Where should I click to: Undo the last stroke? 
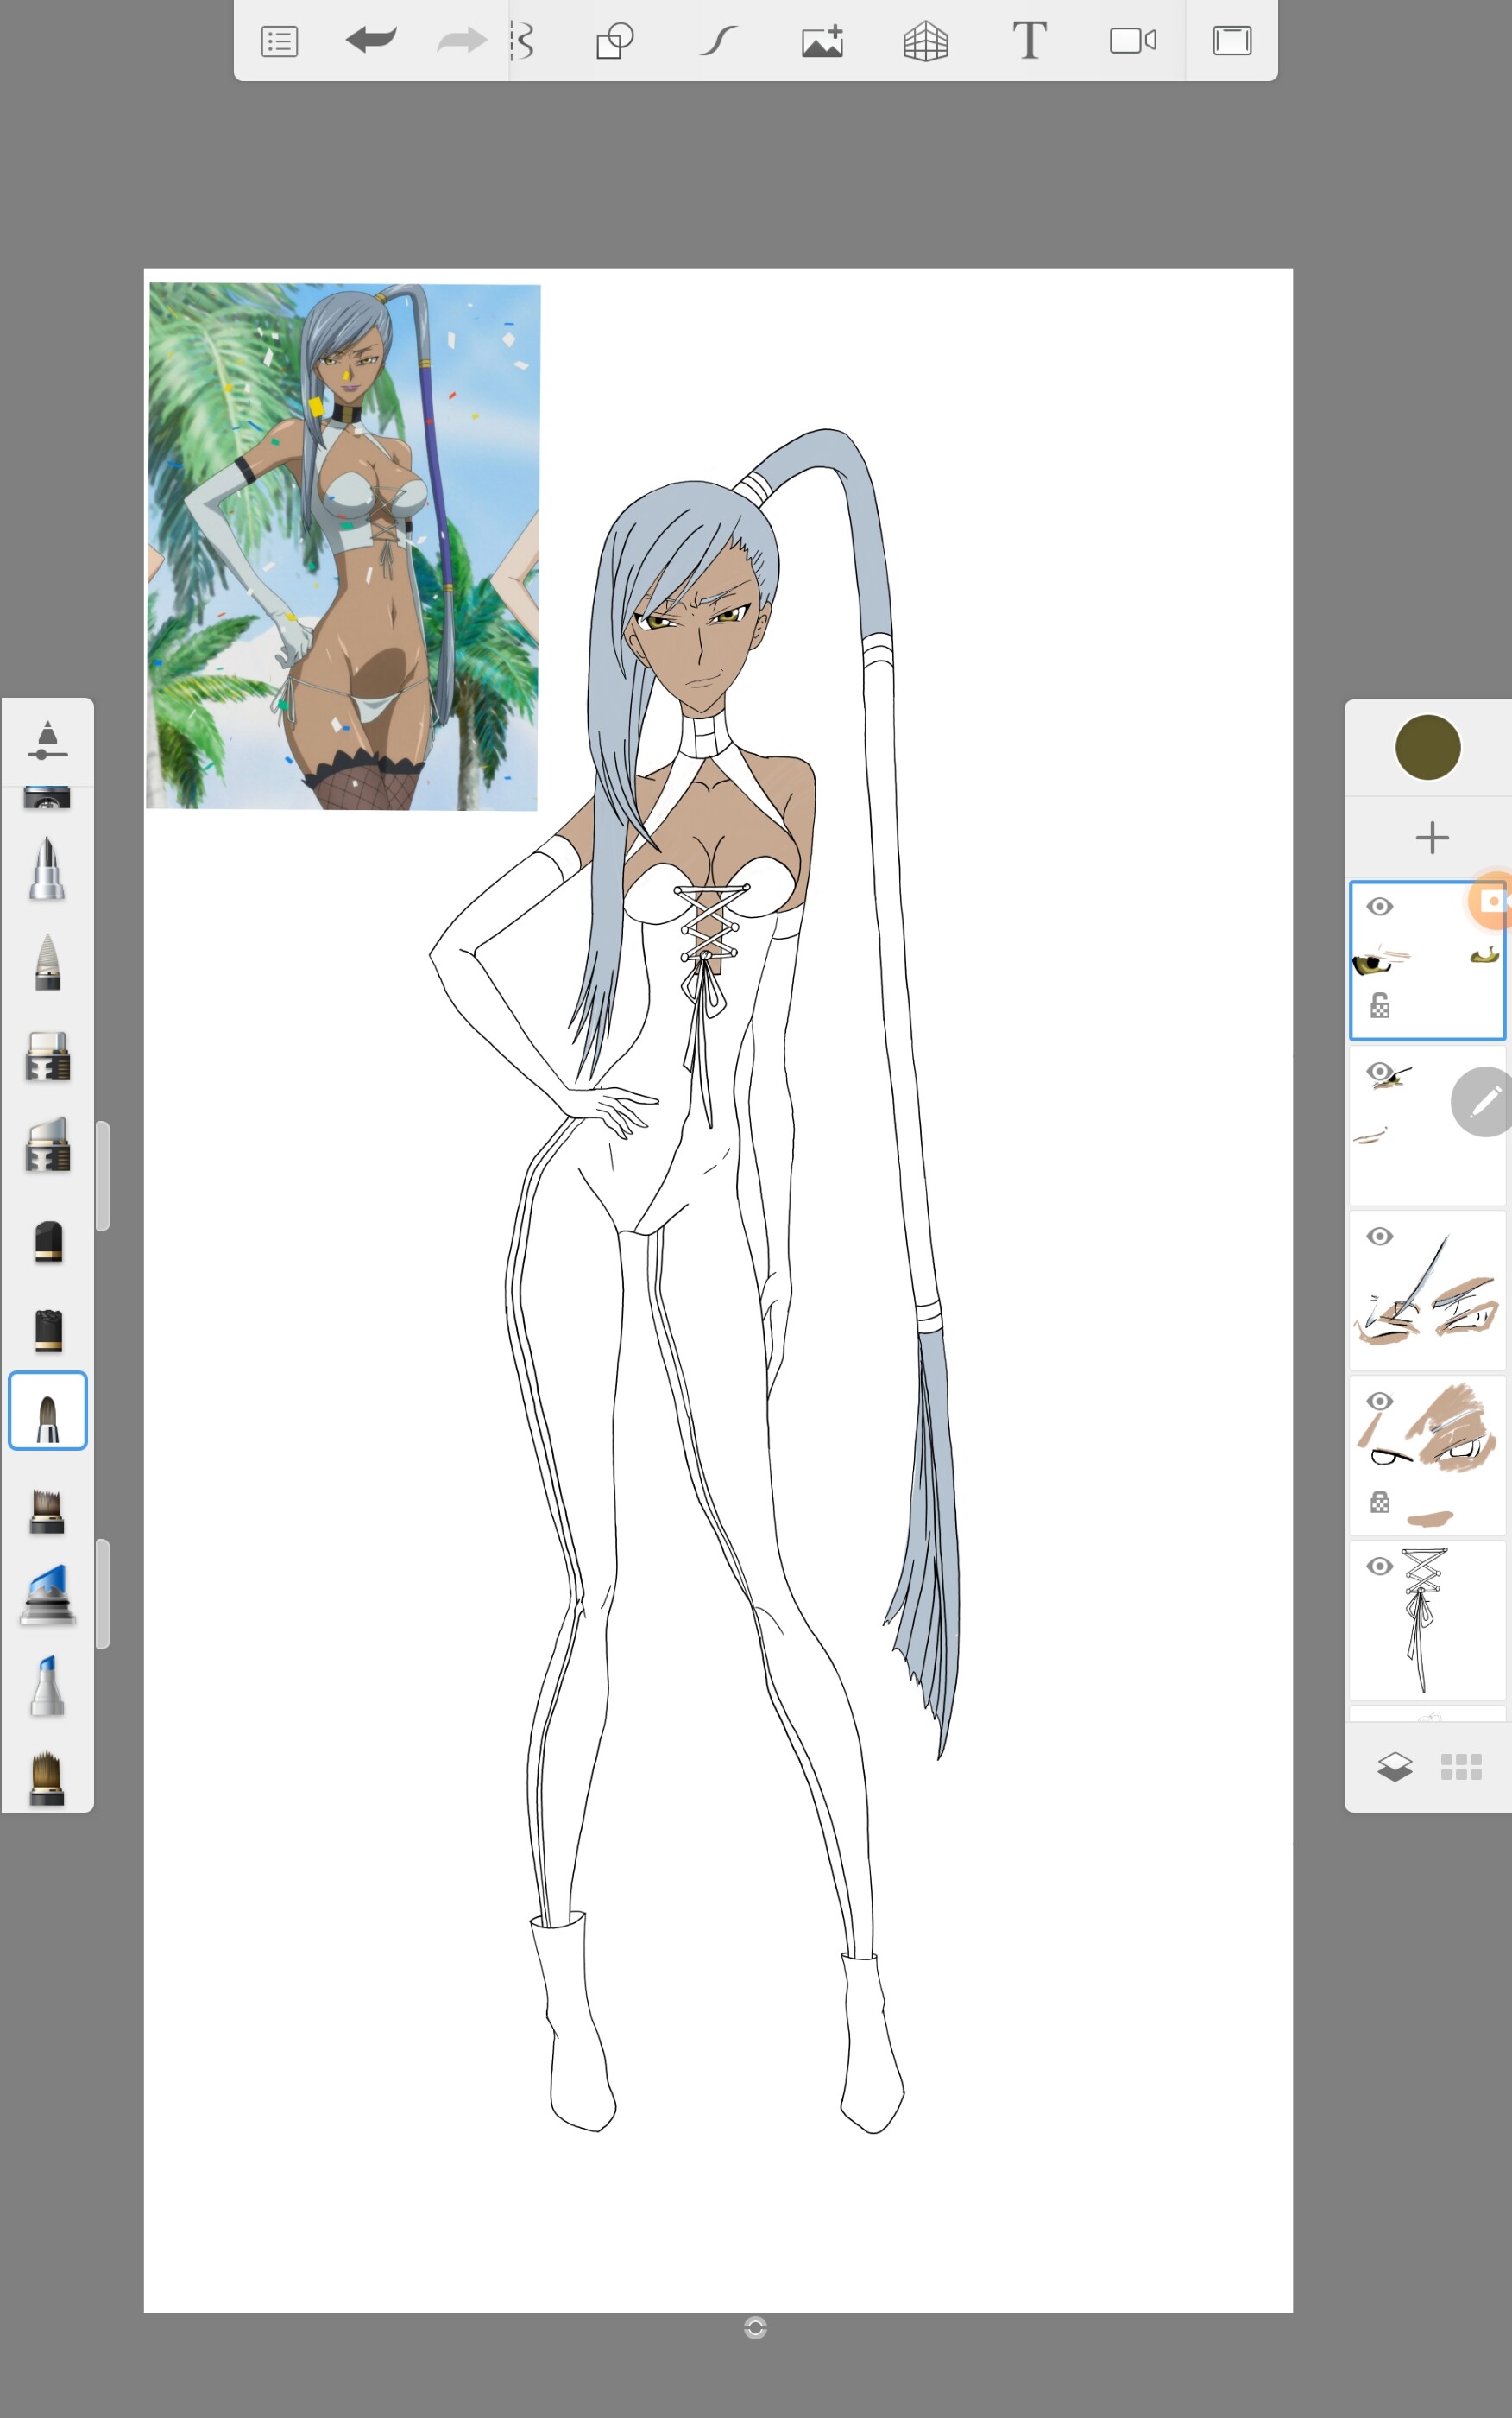[x=371, y=40]
